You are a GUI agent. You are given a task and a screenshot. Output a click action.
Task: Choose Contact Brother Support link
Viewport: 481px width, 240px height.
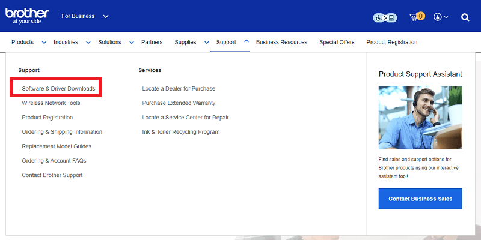52,175
